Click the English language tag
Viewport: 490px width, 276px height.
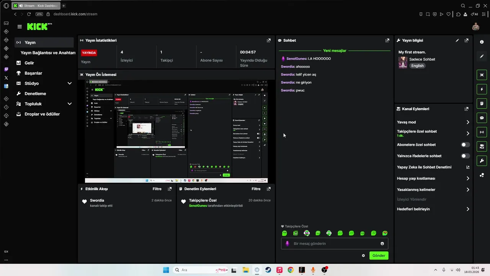click(417, 66)
